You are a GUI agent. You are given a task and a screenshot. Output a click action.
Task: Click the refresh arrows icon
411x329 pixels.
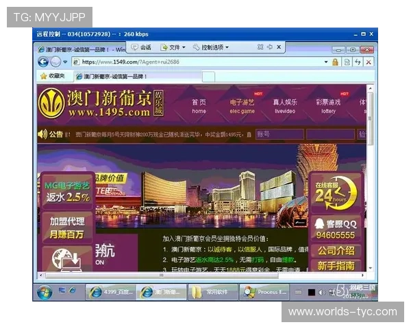[358, 62]
